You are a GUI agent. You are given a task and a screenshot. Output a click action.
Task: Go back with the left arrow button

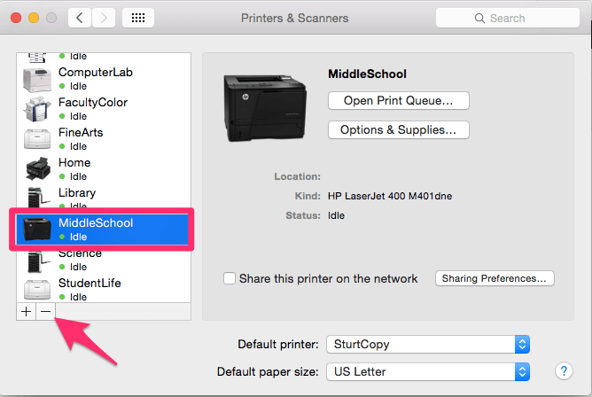point(80,18)
